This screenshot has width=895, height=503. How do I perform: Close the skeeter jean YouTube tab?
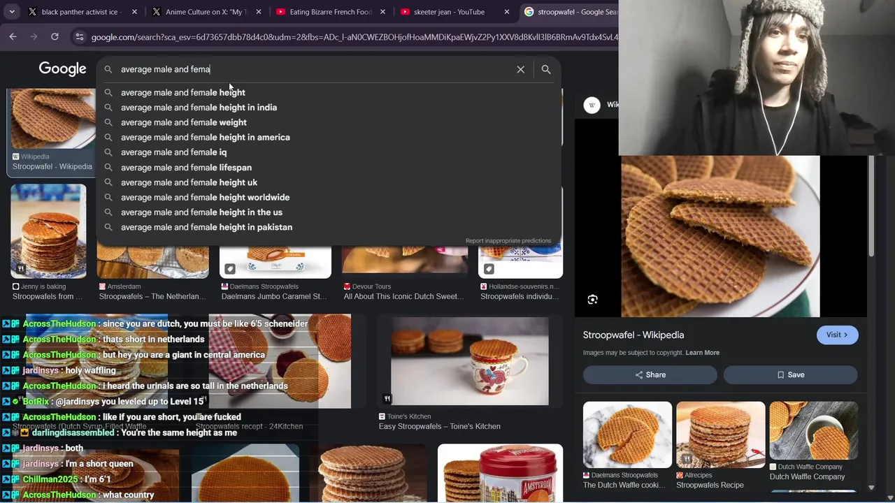pos(507,12)
